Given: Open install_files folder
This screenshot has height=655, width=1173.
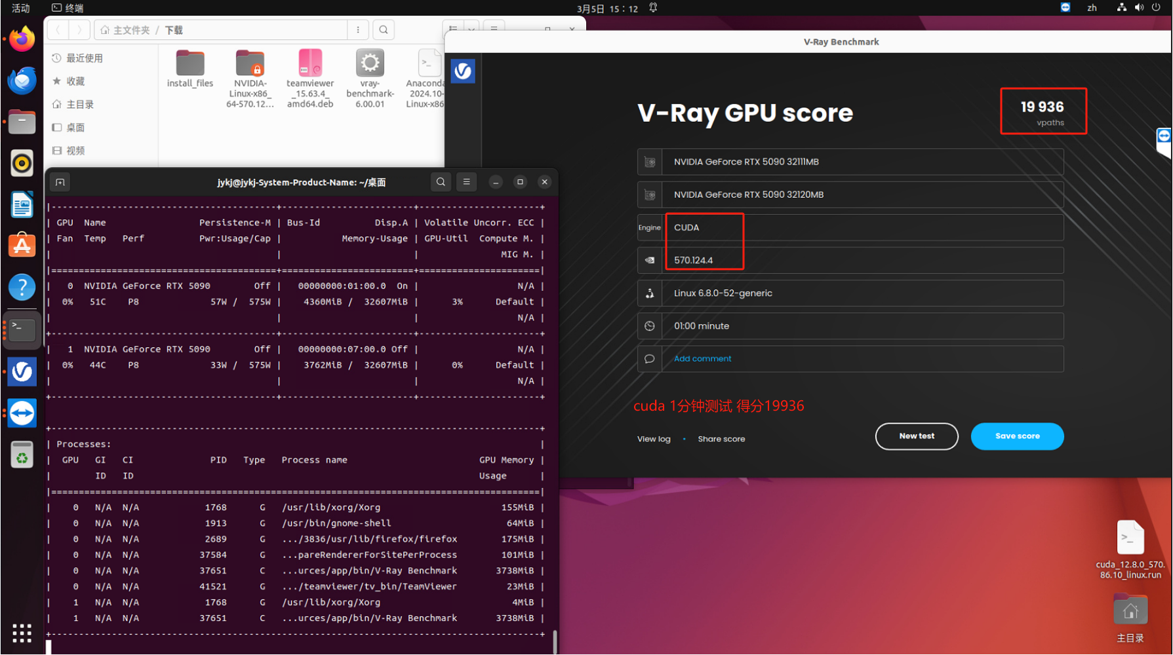Looking at the screenshot, I should pyautogui.click(x=190, y=68).
